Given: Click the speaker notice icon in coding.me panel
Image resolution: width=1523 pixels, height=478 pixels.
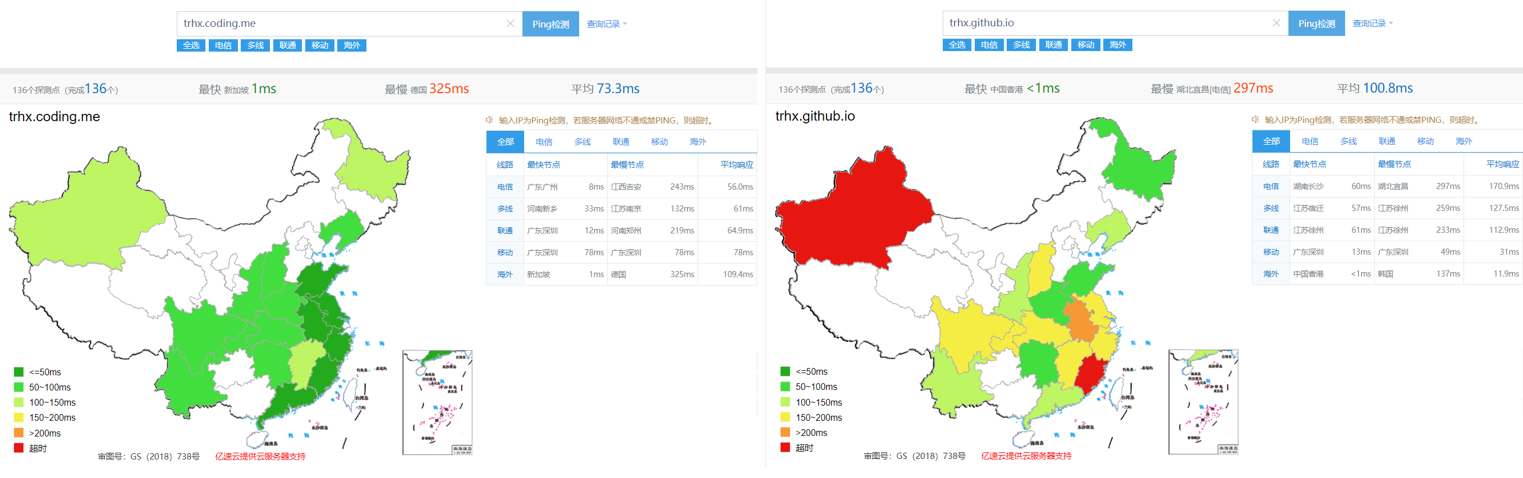Looking at the screenshot, I should point(489,120).
